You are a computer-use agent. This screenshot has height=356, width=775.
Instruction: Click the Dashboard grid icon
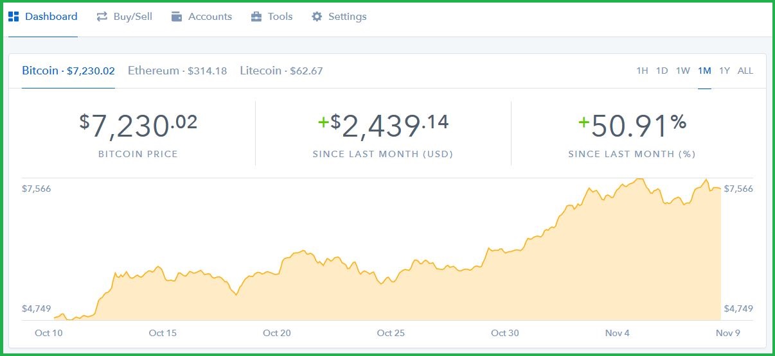pos(13,17)
